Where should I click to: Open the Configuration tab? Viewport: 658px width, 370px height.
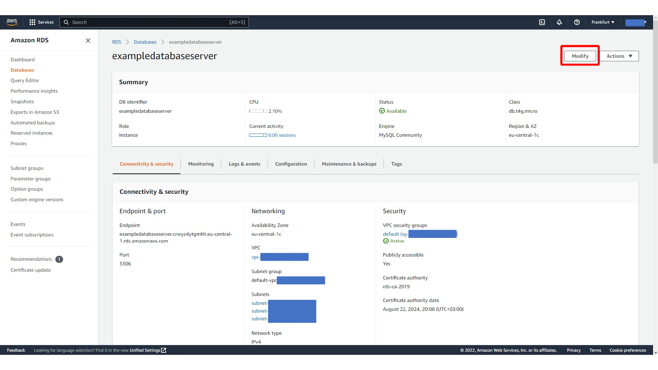click(291, 164)
